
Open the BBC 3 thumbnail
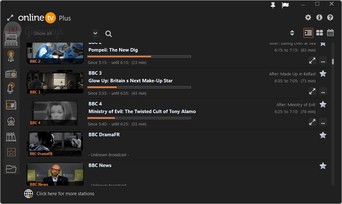pos(55,83)
